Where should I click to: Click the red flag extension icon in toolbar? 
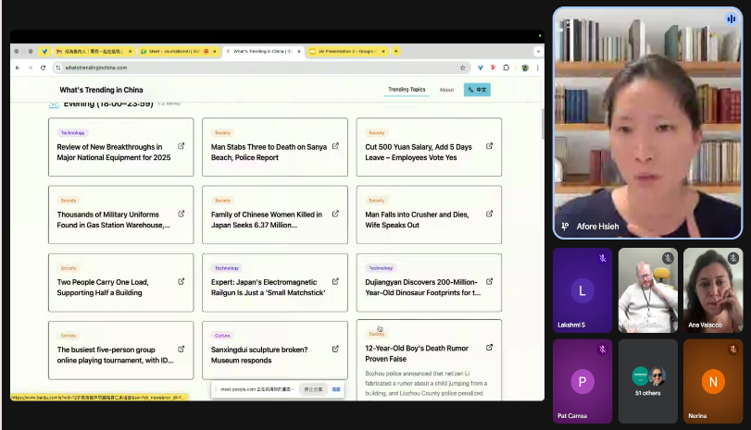(493, 68)
